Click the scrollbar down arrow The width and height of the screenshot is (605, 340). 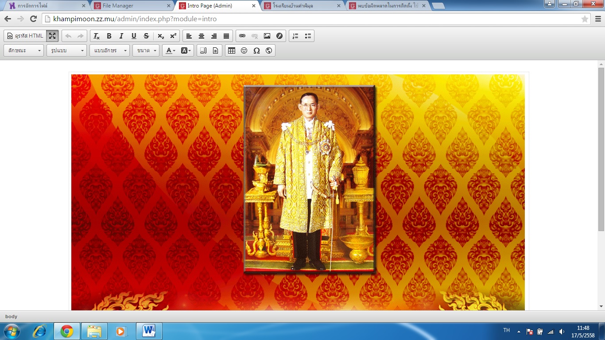[x=601, y=306]
